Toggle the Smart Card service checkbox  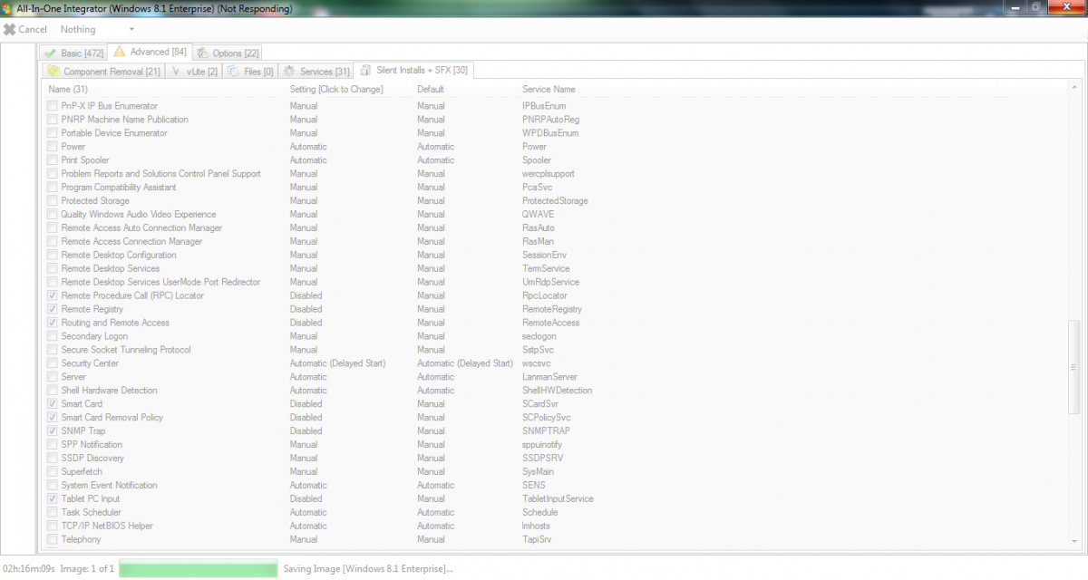click(53, 404)
